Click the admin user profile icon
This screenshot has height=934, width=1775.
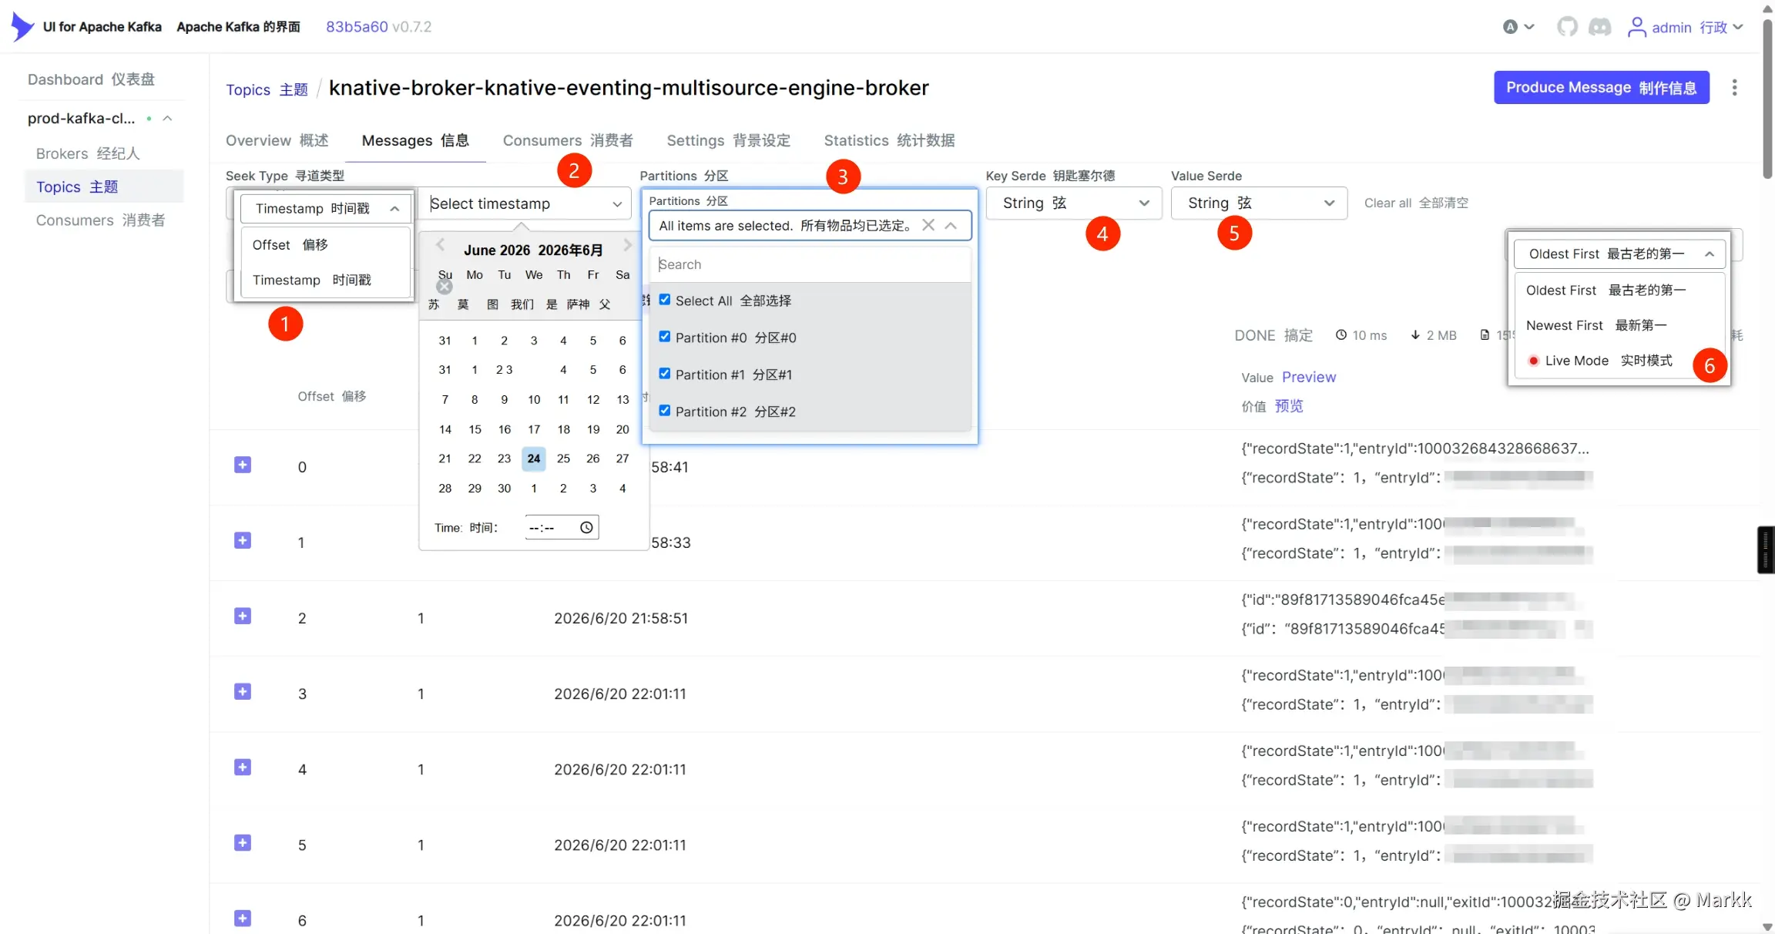(x=1636, y=27)
